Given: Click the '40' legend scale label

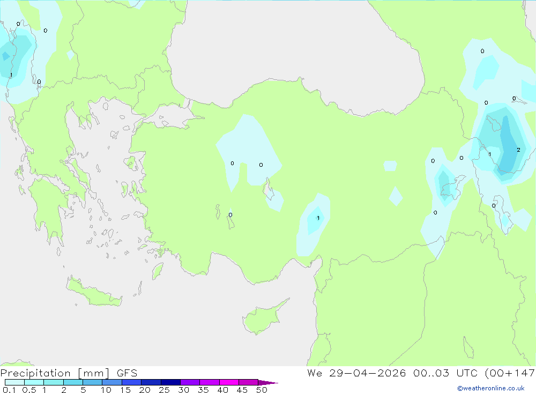Looking at the screenshot, I should coord(223,390).
